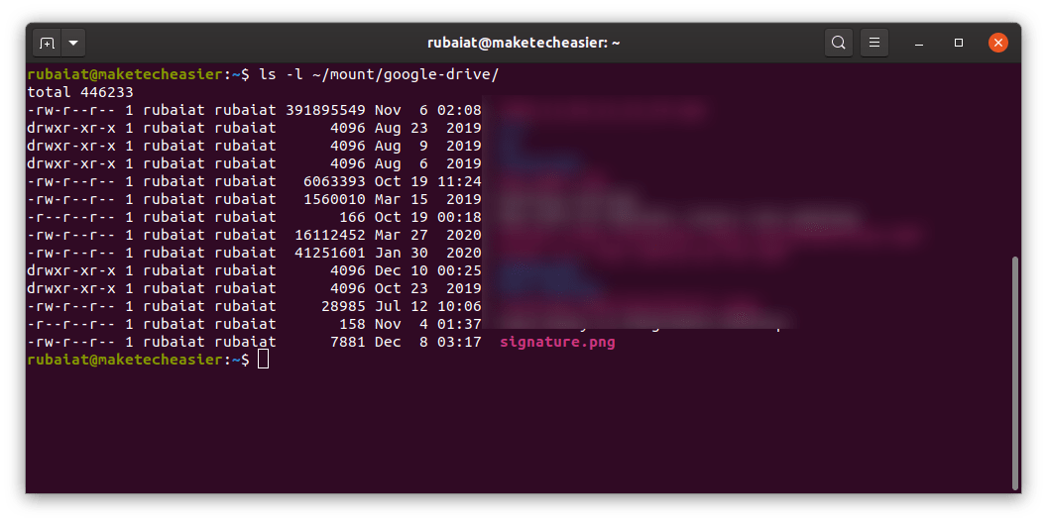Open the hamburger menu
Viewport: 1047px width, 522px height.
tap(874, 44)
